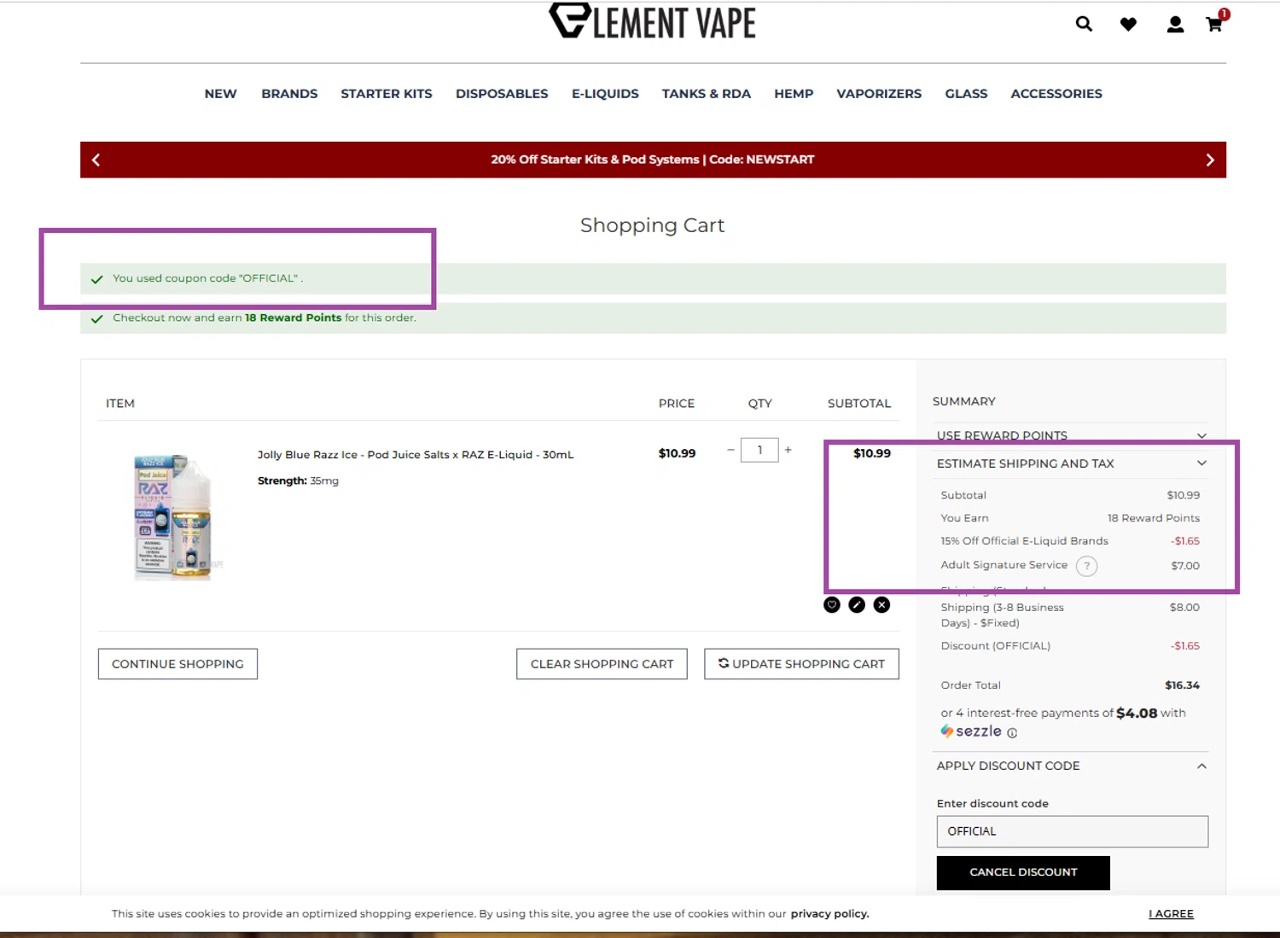Click the quantity input field
Viewport: 1280px width, 938px height.
[x=759, y=450]
